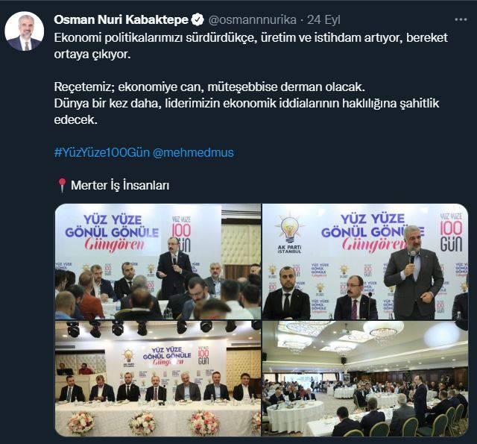Open the top-left photo of standing speaker
Image resolution: width=477 pixels, height=444 pixels.
(x=158, y=262)
